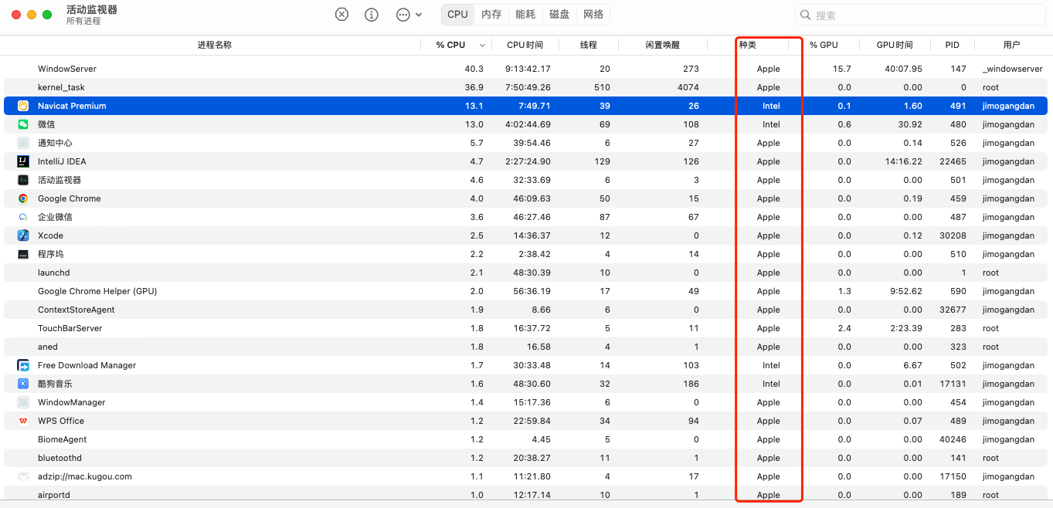This screenshot has width=1053, height=508.
Task: Click the adzip://mac.kugou.com process icon
Action: pyautogui.click(x=23, y=476)
